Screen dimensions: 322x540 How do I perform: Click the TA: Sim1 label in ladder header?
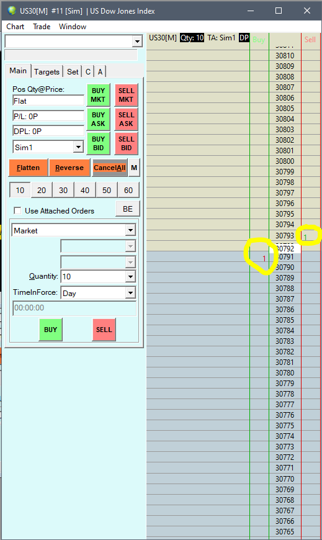pos(221,38)
